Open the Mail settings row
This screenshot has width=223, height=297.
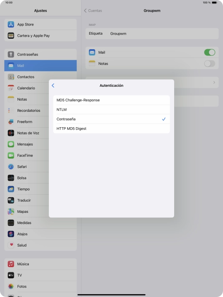click(41, 66)
